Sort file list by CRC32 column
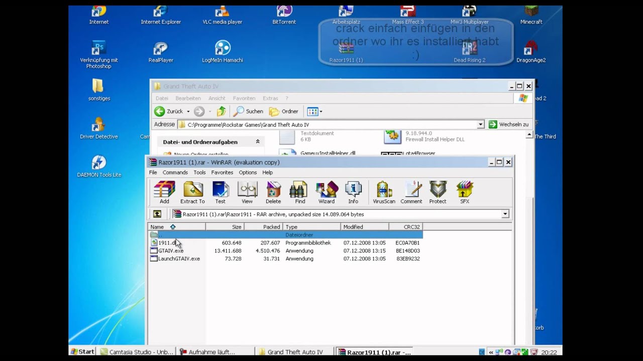Viewport: 643px width, 361px height. (405, 227)
